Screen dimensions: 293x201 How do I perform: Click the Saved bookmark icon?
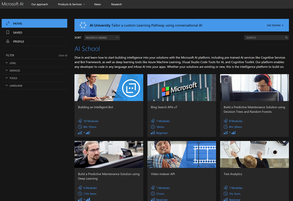(8, 33)
